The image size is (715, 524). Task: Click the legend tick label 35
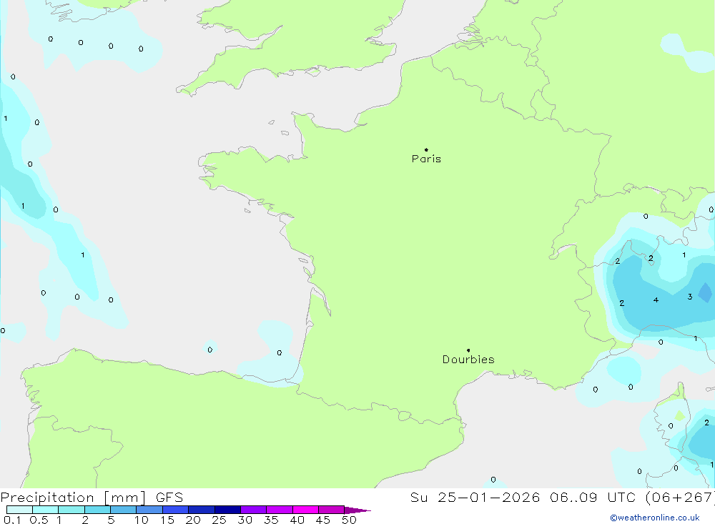click(x=271, y=520)
